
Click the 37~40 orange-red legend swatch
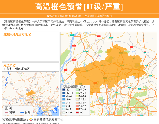point(77,109)
